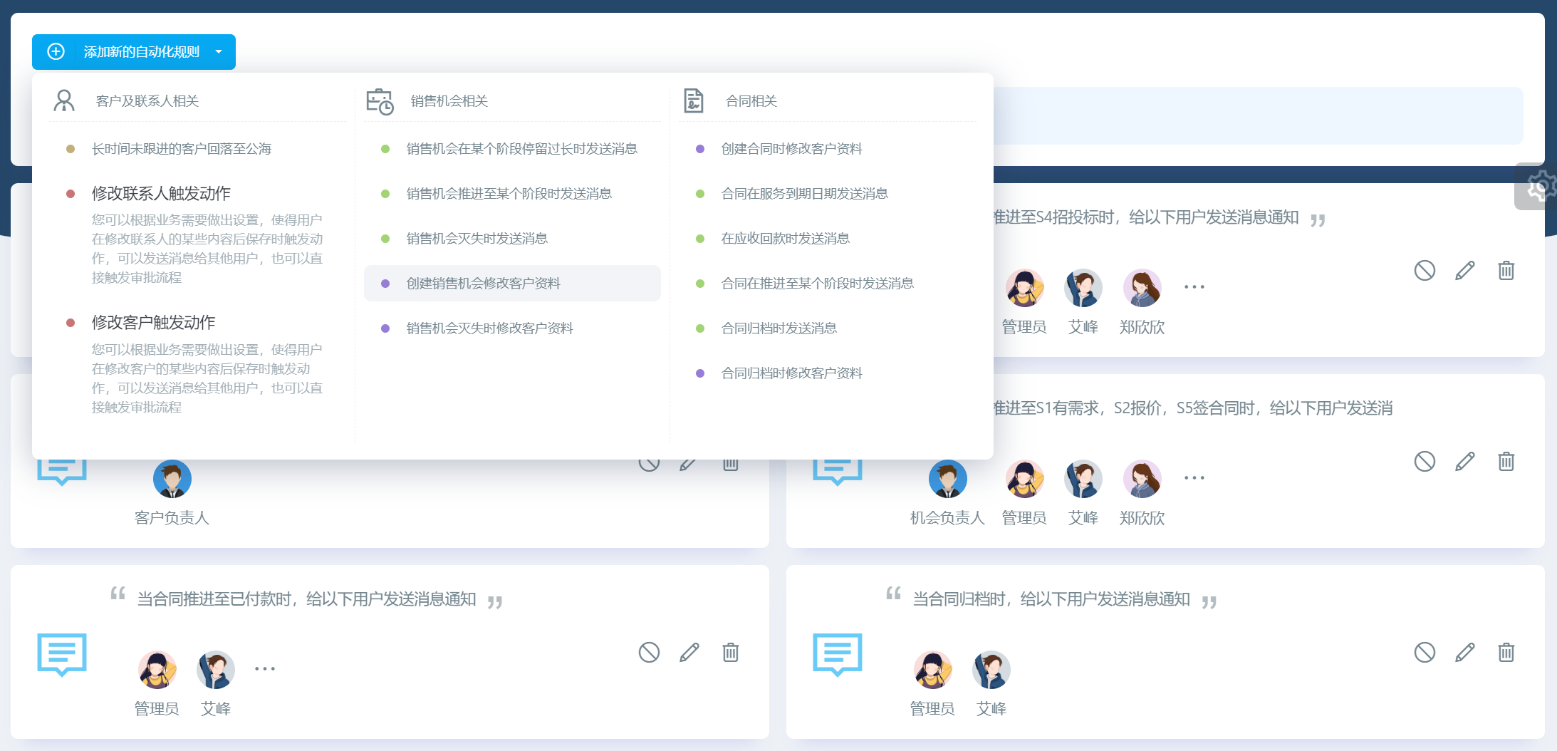Image resolution: width=1557 pixels, height=751 pixels.
Task: Choose 修改客户触发动作 option
Action: (152, 322)
